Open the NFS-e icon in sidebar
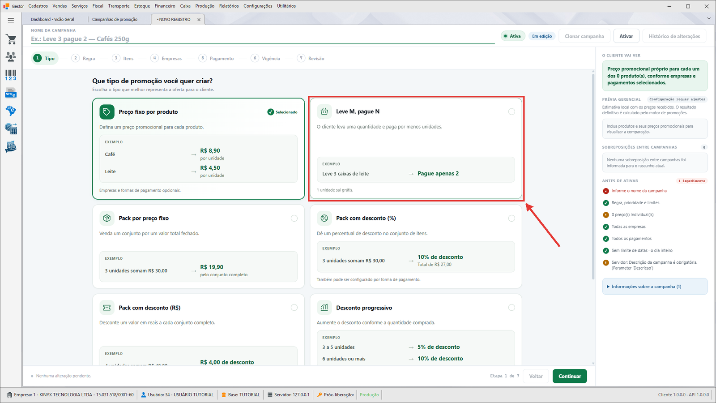Viewport: 716px width, 403px height. pos(11,93)
